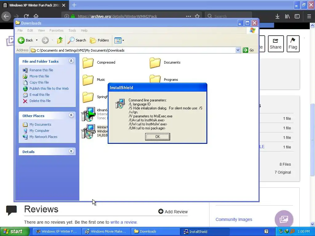Toggle the Folders pane button
The image size is (315, 236).
click(99, 40)
